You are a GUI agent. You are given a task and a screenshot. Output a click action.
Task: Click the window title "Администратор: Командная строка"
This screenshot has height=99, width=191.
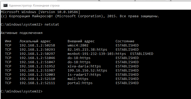34,5
